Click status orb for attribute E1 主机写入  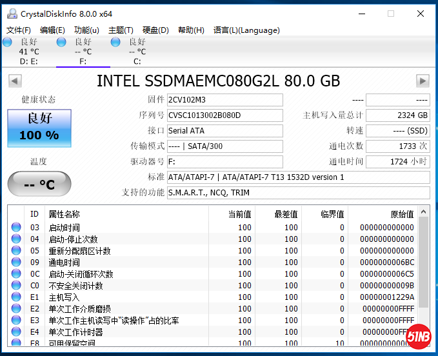tap(16, 297)
